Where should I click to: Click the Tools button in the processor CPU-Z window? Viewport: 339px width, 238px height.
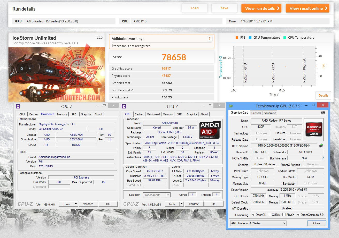172,204
